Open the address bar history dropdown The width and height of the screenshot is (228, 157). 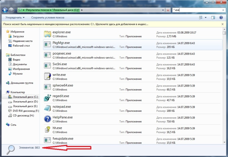(163, 10)
